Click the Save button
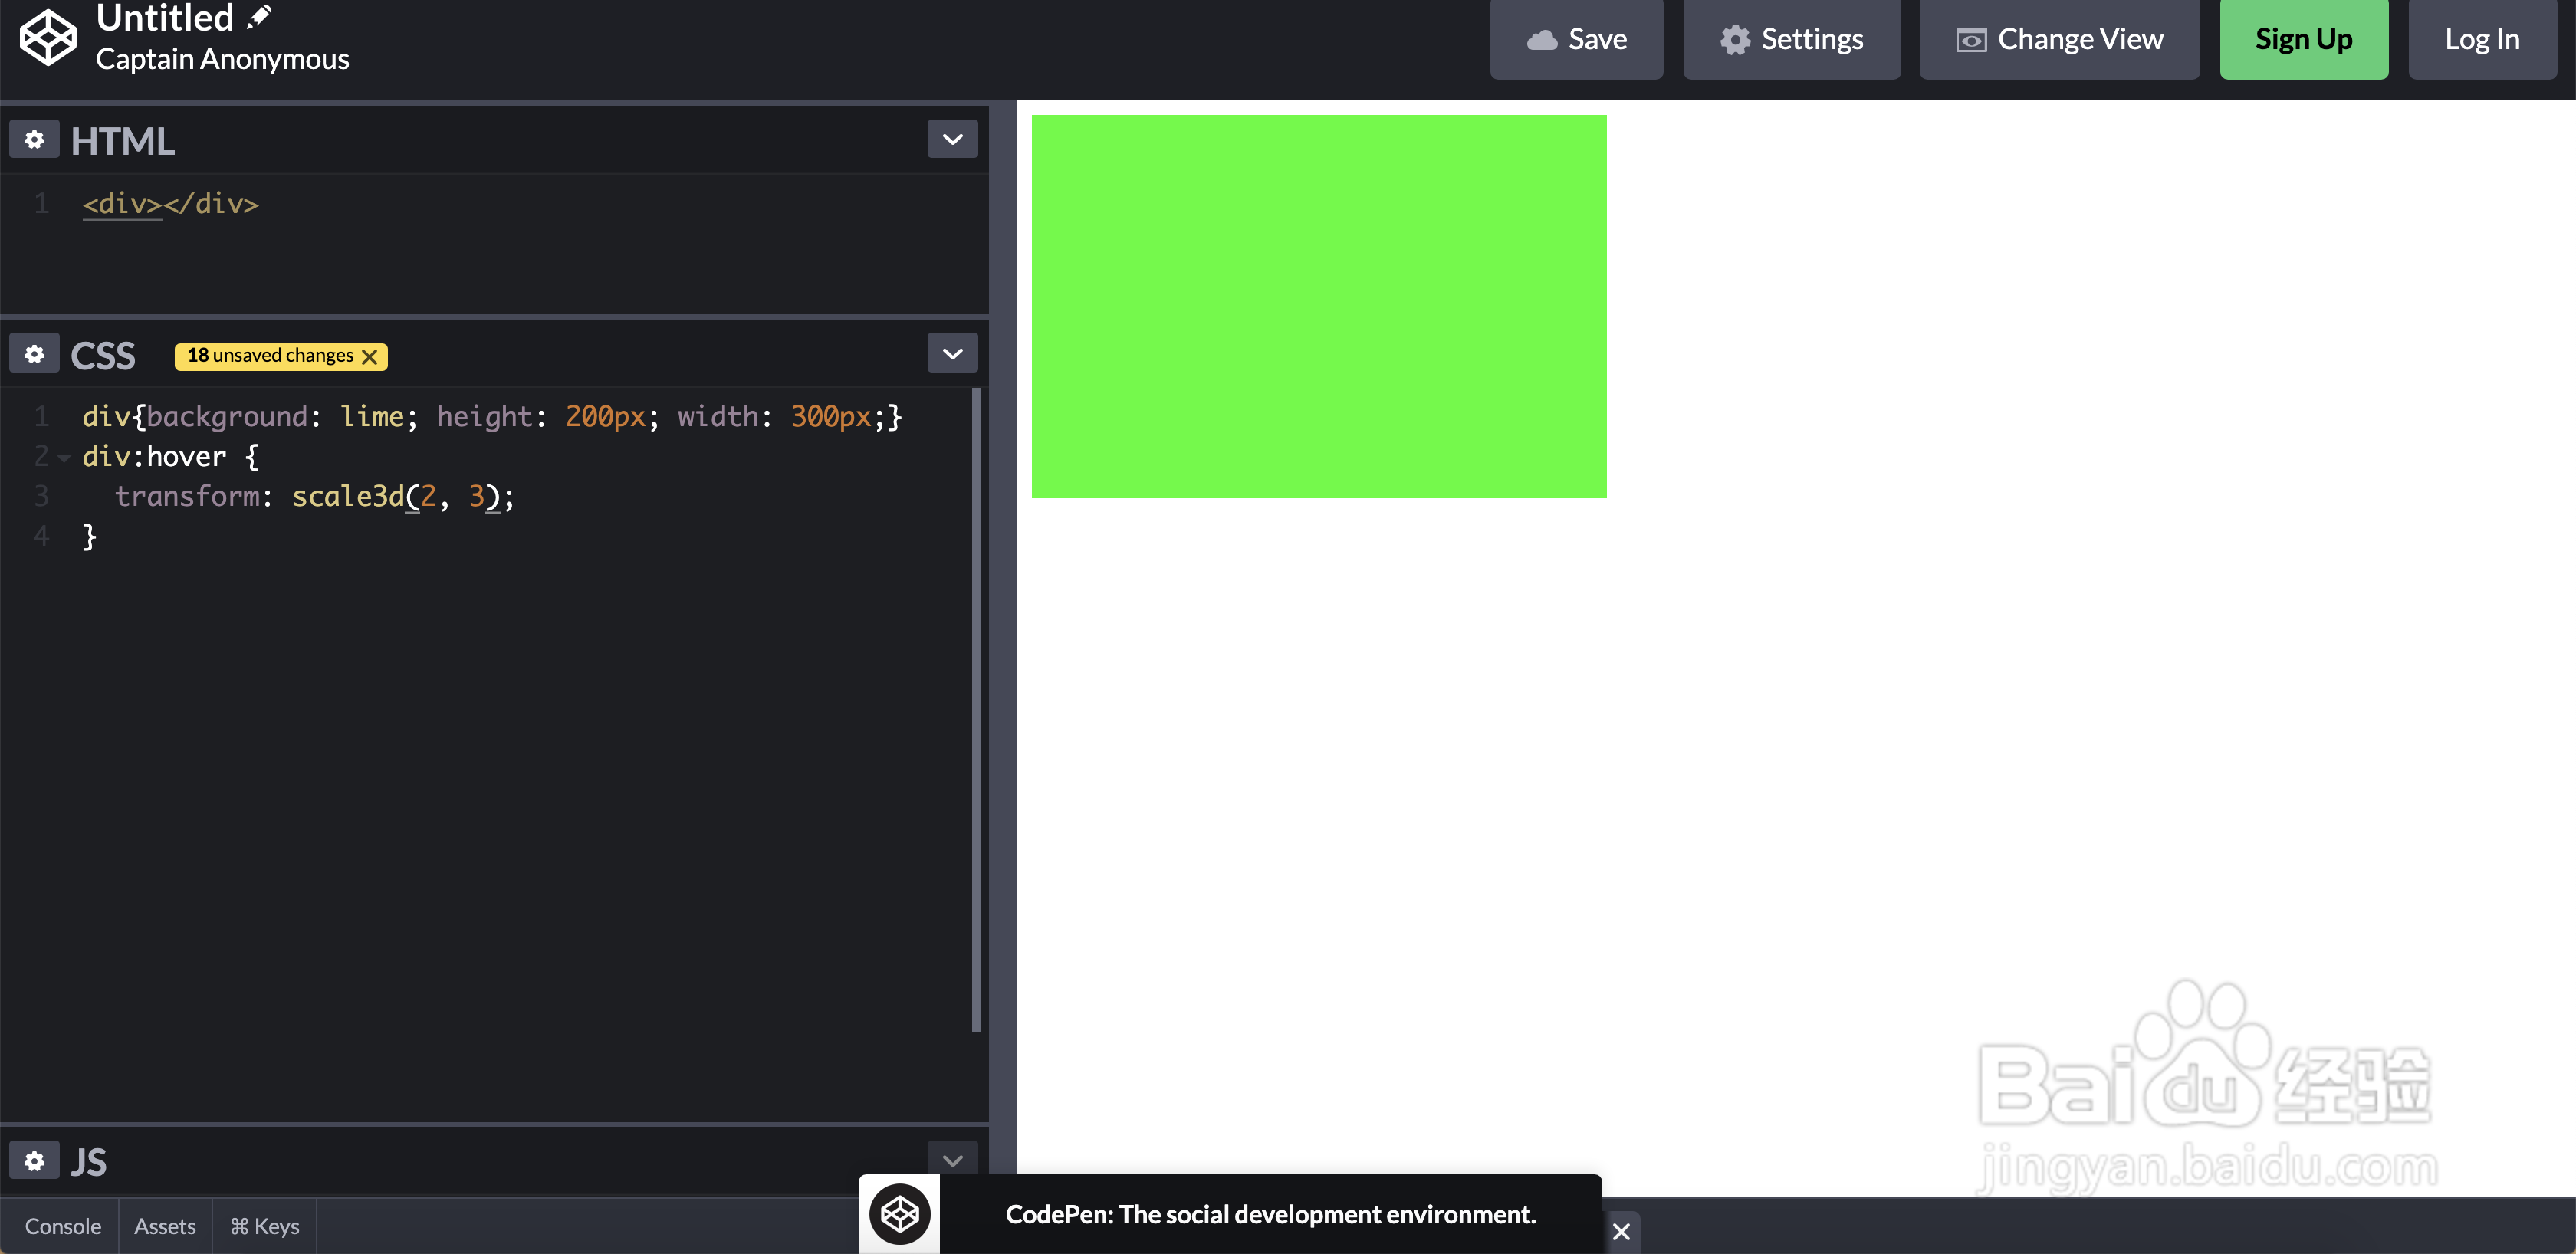The height and width of the screenshot is (1254, 2576). coord(1576,40)
